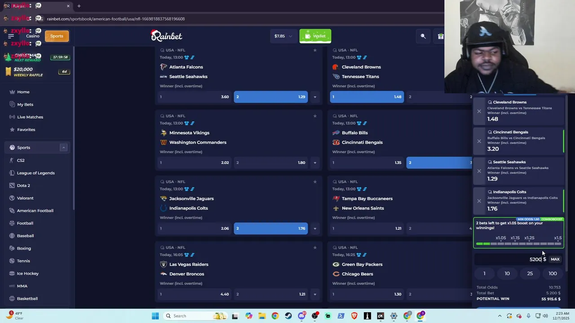Select Washington Commanders odds 1.80
The image size is (575, 323).
coord(271,163)
